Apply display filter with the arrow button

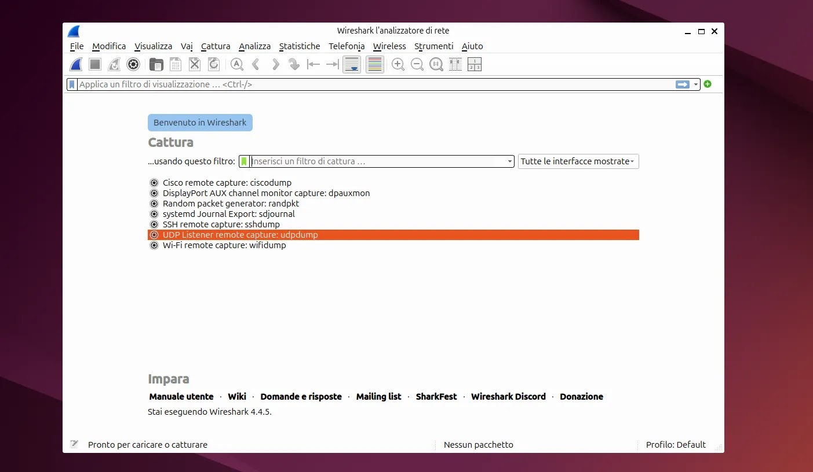[683, 84]
